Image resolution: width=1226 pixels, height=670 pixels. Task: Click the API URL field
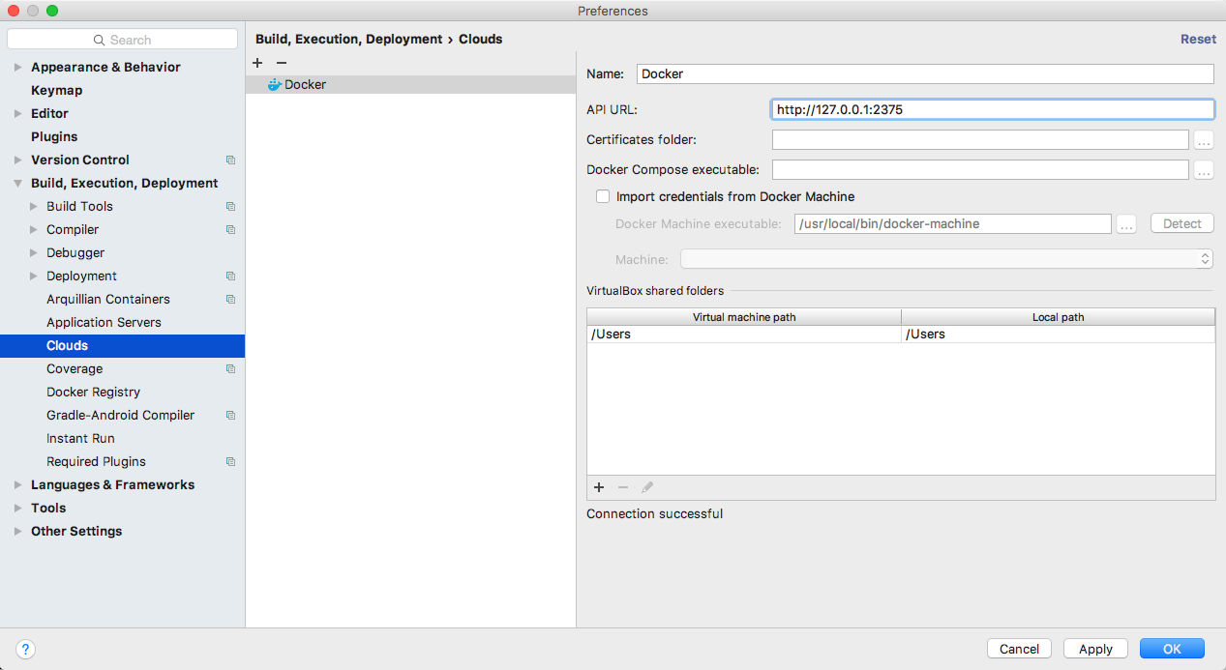(993, 109)
